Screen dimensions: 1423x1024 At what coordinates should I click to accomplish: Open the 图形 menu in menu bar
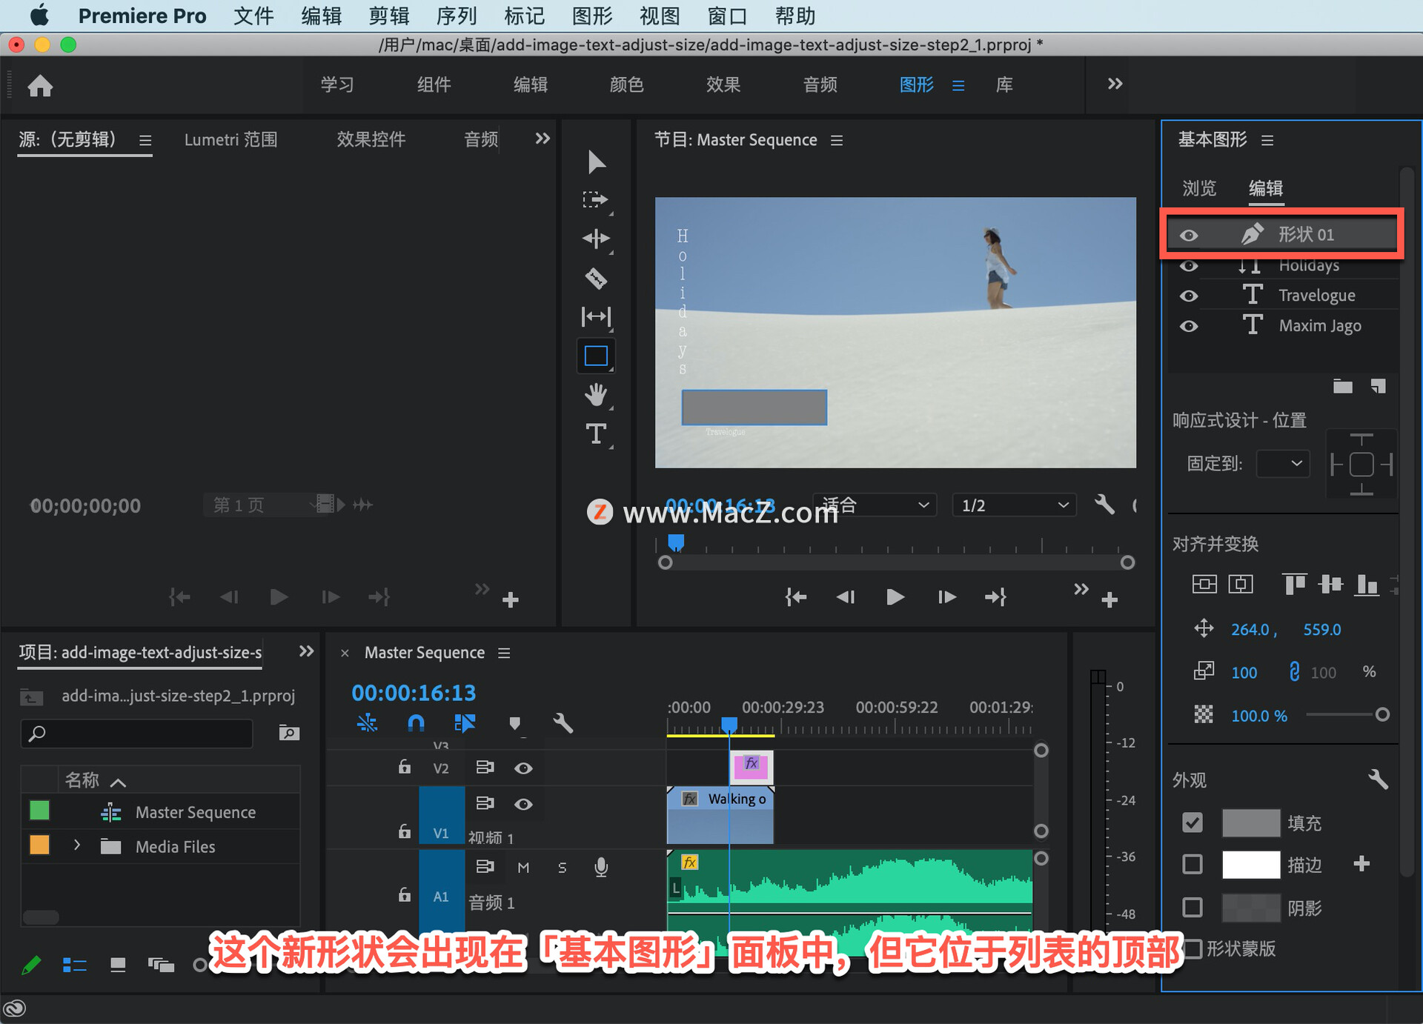click(592, 16)
